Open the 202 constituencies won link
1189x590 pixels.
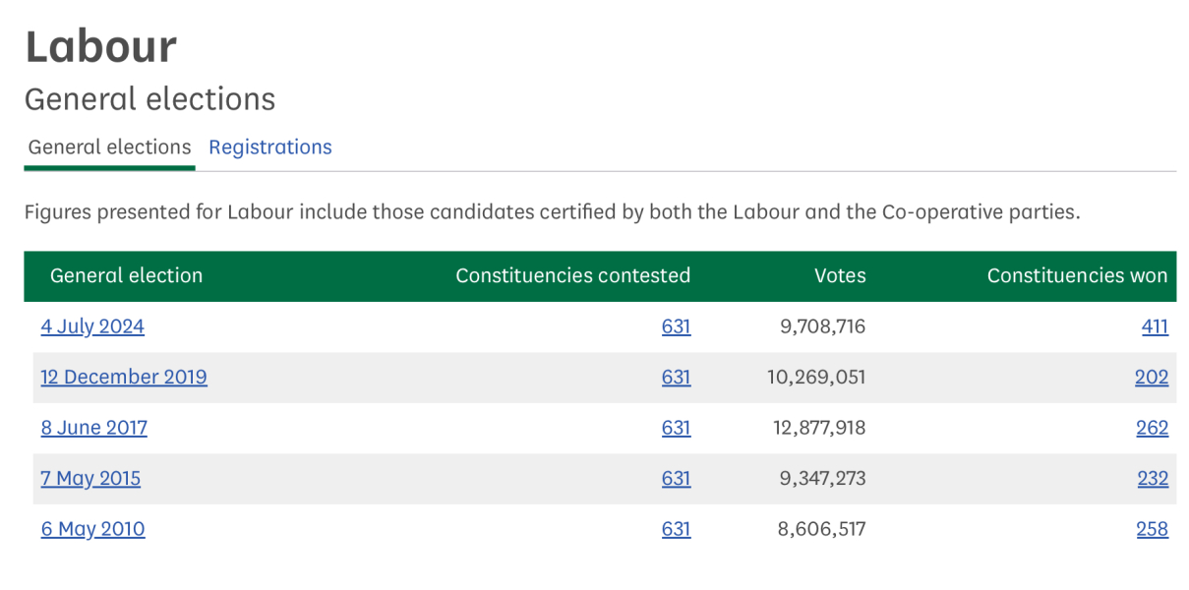1152,378
